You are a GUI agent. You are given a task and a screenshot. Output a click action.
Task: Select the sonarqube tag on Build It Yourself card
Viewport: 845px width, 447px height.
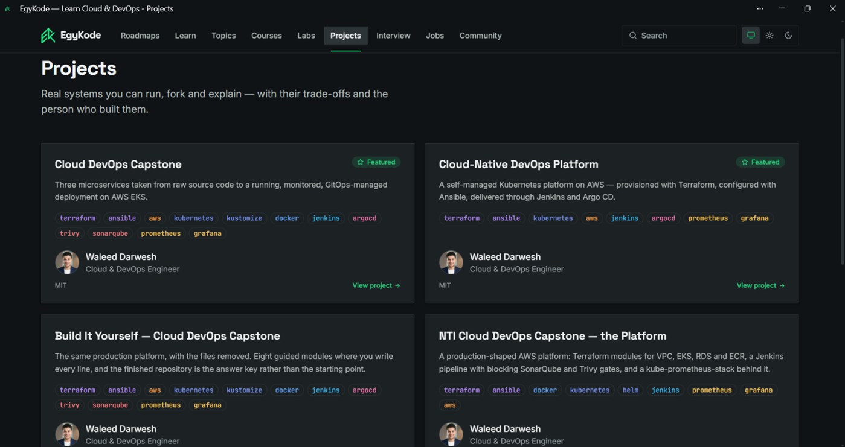tap(110, 405)
